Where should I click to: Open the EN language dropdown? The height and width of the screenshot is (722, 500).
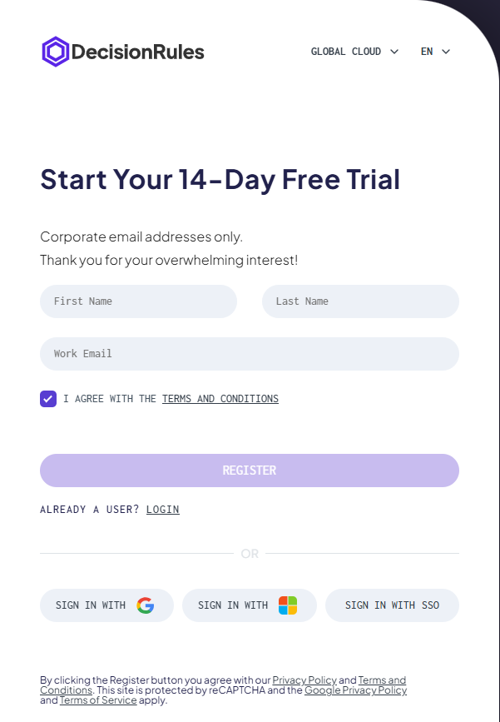tap(435, 52)
